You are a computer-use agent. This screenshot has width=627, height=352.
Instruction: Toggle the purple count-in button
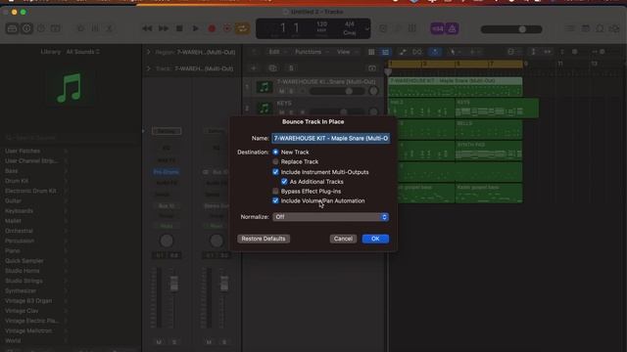pos(438,28)
